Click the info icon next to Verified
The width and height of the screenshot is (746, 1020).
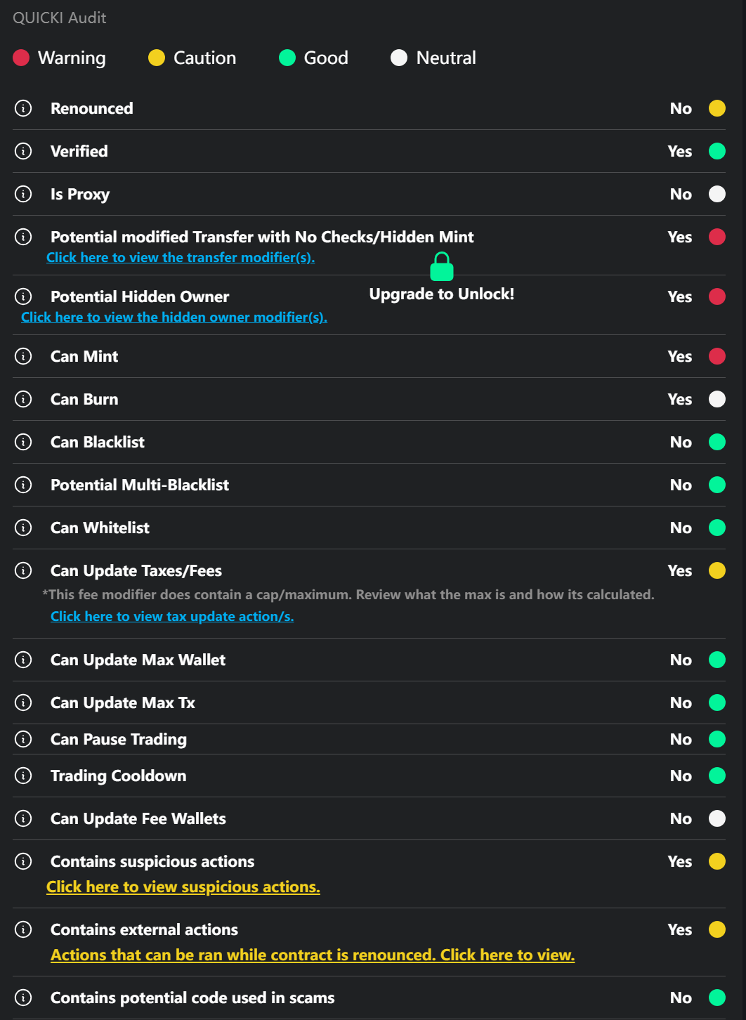click(x=23, y=151)
